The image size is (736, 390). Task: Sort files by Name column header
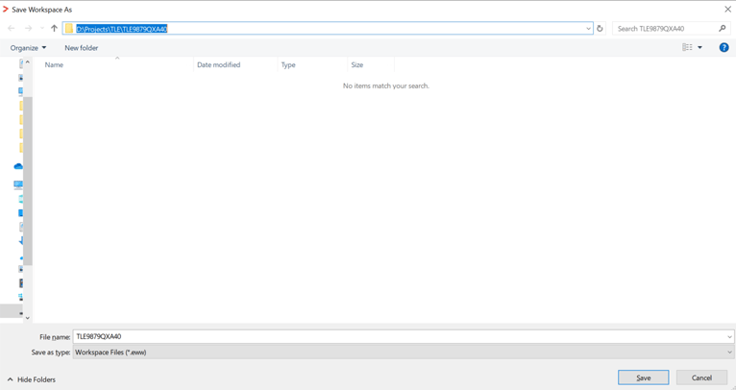(55, 65)
